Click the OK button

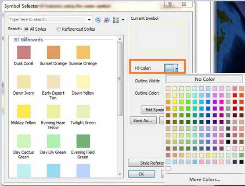point(141,174)
